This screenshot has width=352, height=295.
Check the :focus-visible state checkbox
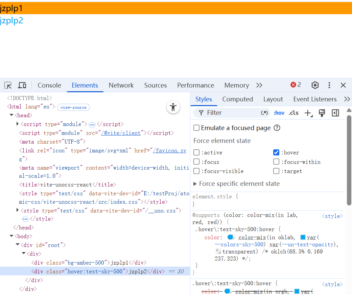click(x=196, y=171)
